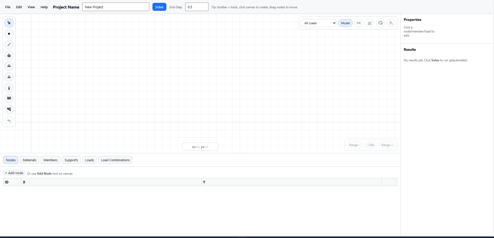Click the 1.00x zoom scale button
Screen dimensions: 494x238
371,145
